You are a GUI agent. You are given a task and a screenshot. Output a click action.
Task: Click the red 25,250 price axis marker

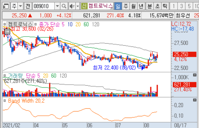pos(184,54)
